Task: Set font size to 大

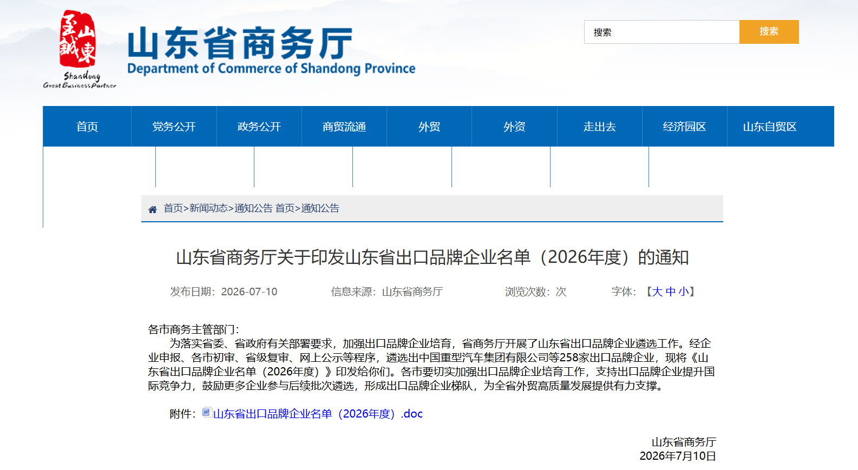Action: coord(657,292)
